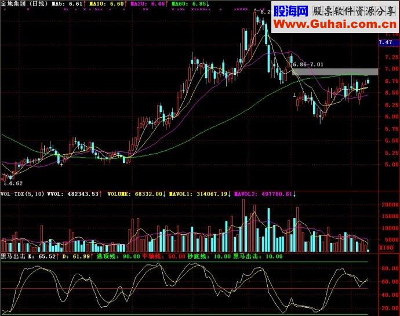This screenshot has height=316, width=400.
Task: Click the 5.50 price axis label
Action: click(391, 141)
